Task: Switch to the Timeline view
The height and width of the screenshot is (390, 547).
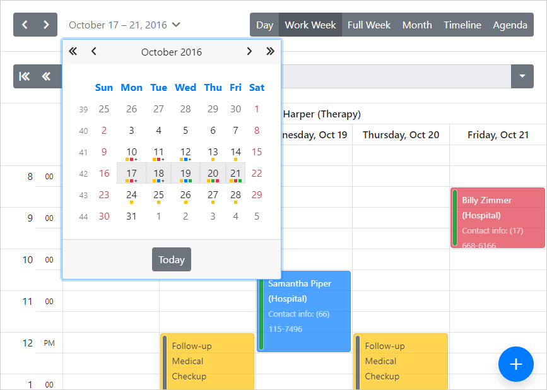Action: [x=462, y=25]
